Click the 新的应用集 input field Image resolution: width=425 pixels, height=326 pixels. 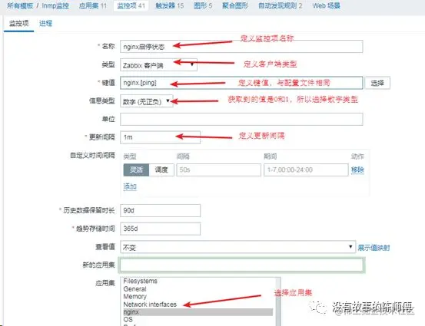[241, 265]
